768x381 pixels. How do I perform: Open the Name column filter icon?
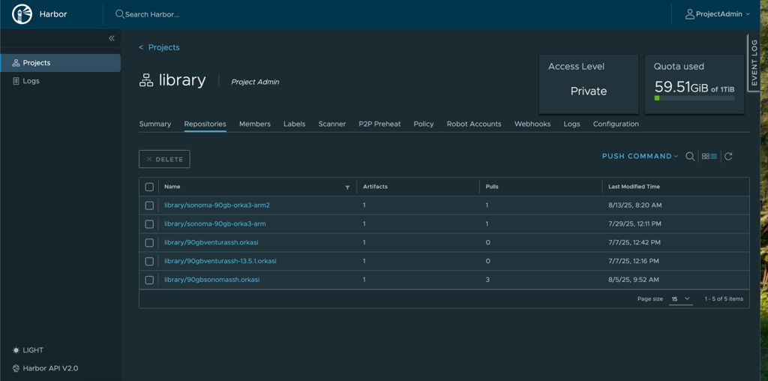tap(347, 187)
